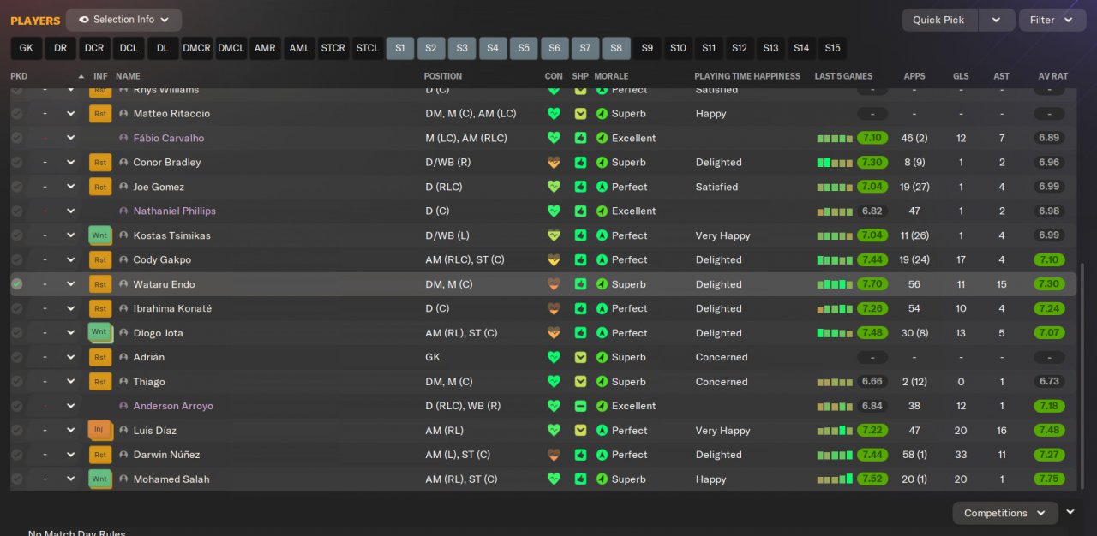Toggle the picked checkmark for Diogo Jota
The width and height of the screenshot is (1097, 536).
pos(17,332)
